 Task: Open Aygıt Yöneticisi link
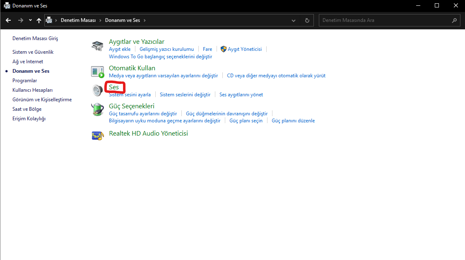click(245, 49)
